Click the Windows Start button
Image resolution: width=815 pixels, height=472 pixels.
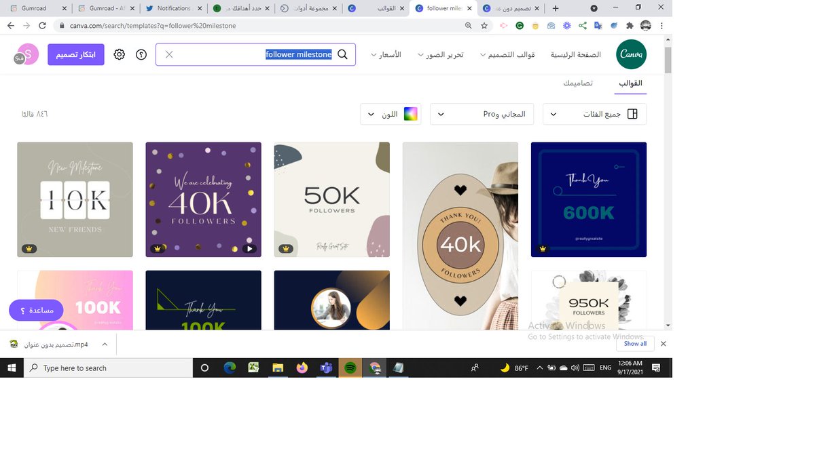click(12, 368)
